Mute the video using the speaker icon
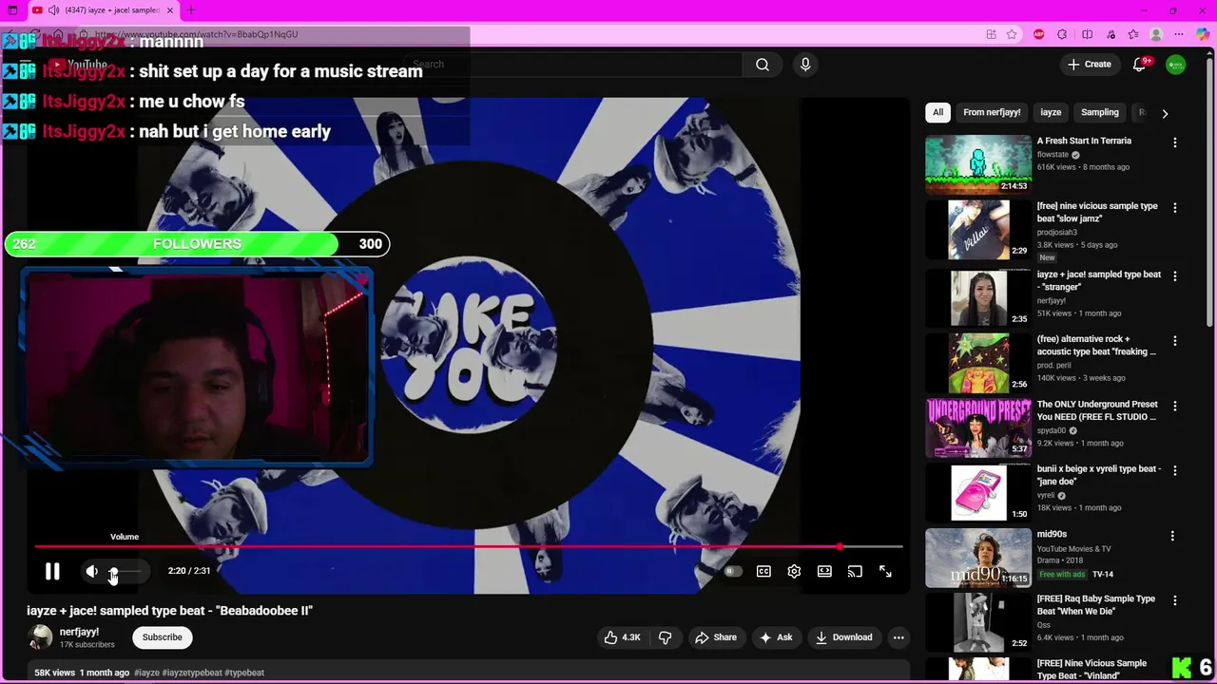This screenshot has height=684, width=1217. click(x=91, y=571)
